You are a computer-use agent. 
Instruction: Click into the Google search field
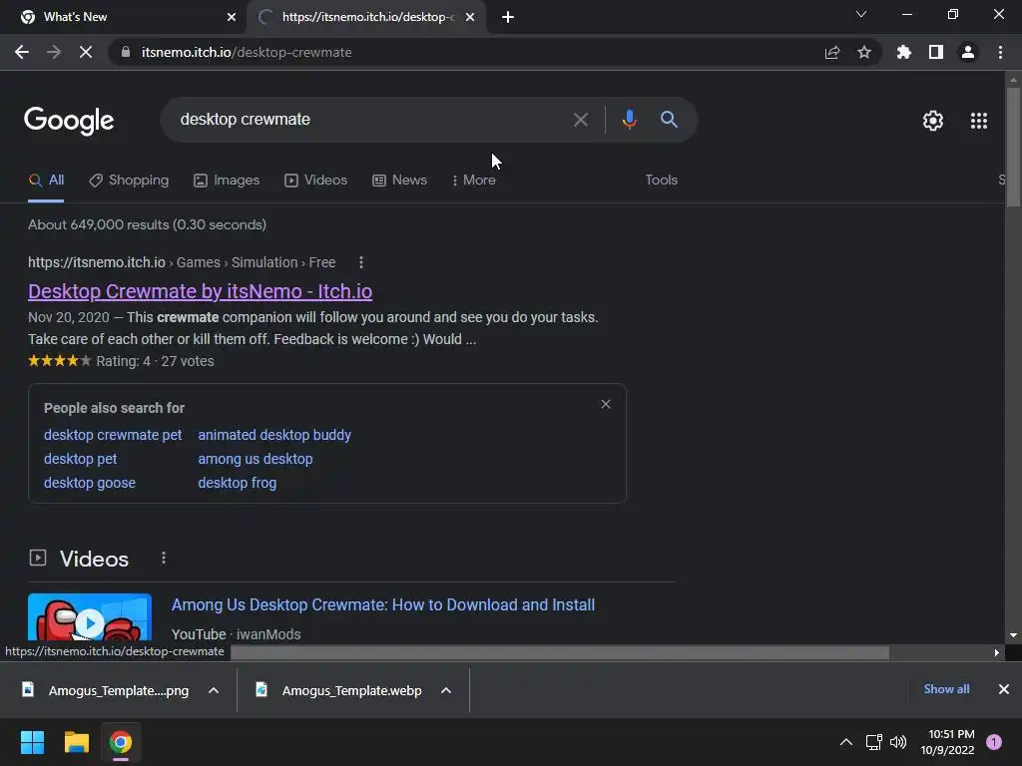(x=371, y=120)
